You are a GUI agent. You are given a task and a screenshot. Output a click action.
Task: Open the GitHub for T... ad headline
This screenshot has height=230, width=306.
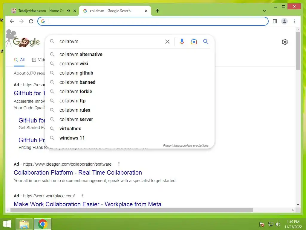[29, 93]
